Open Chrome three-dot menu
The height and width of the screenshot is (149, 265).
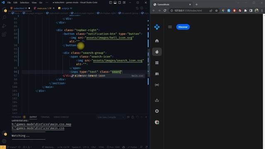tap(262, 10)
